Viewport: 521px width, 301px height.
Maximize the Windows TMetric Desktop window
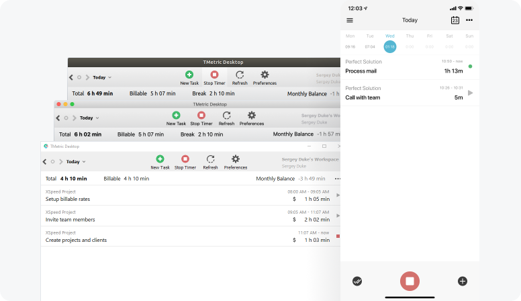[324, 146]
